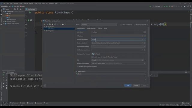Collapse the Before launch section
Screen dimensions: 192x108
point(77,71)
